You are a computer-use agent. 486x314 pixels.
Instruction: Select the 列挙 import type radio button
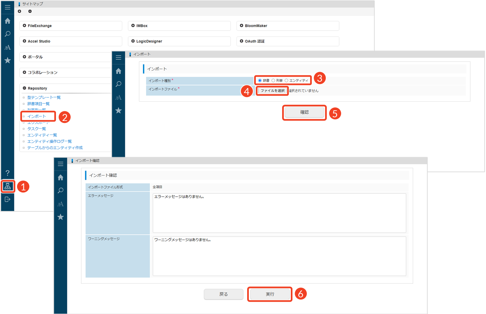click(x=273, y=80)
